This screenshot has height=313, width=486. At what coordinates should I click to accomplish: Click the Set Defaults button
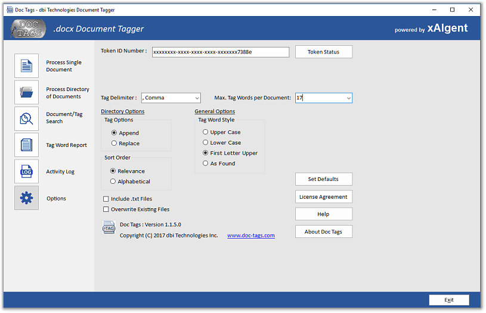(323, 179)
